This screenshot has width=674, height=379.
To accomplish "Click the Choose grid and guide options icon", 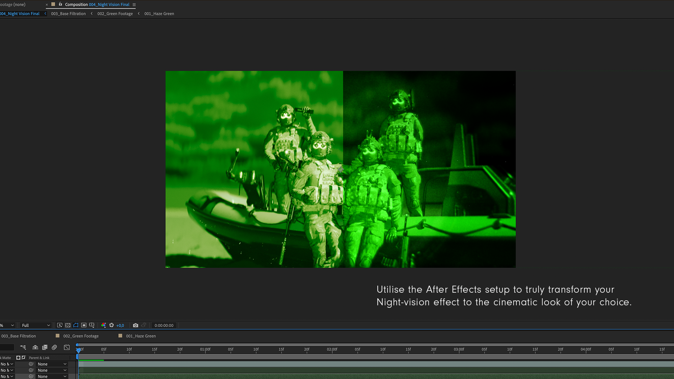I will (92, 325).
